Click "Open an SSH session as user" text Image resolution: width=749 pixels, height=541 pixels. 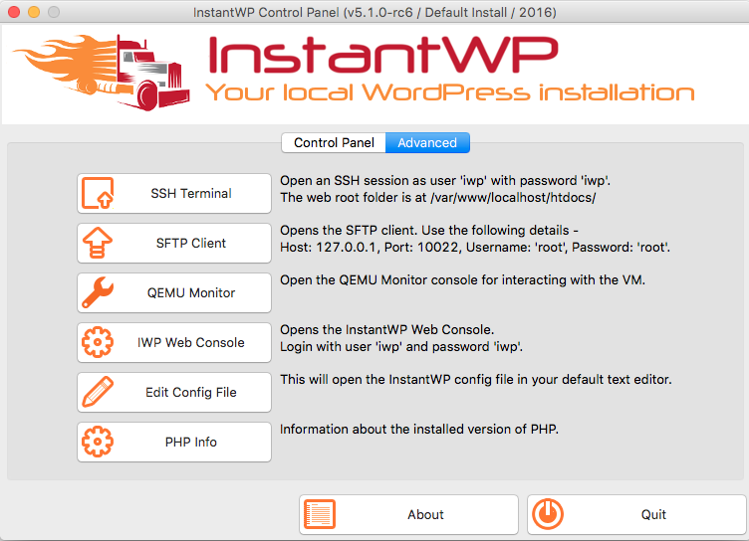(x=445, y=180)
